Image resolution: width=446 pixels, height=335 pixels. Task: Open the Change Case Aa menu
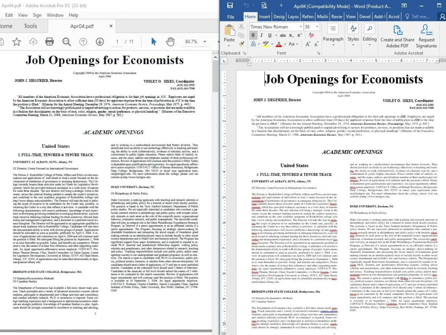(293, 44)
